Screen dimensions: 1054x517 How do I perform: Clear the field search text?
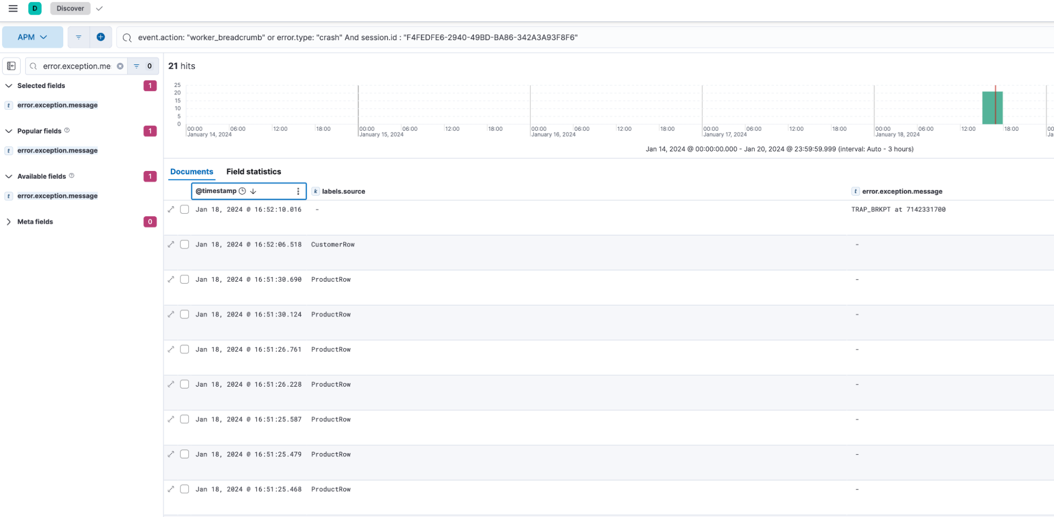tap(120, 66)
